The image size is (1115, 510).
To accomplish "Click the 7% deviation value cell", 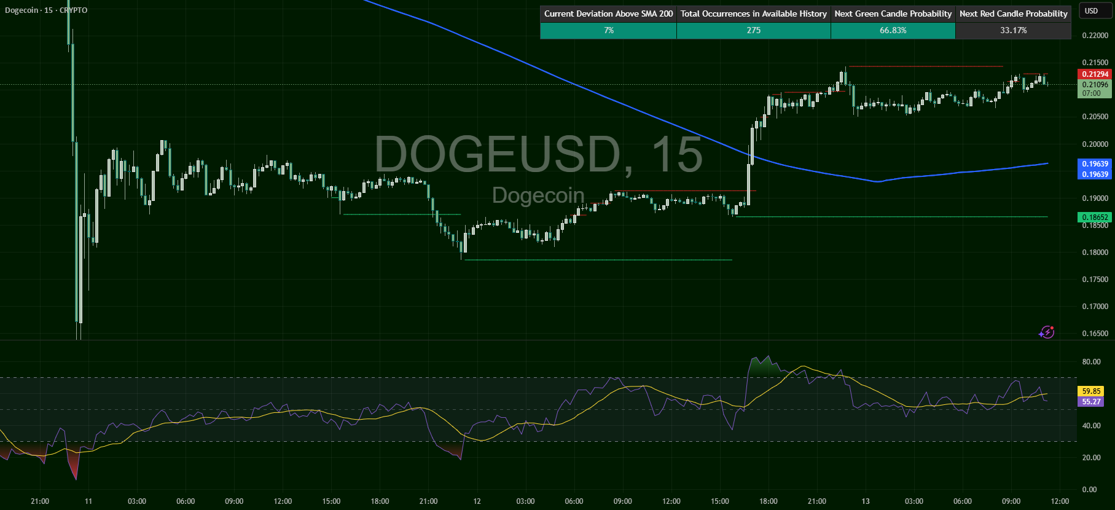I will 608,30.
